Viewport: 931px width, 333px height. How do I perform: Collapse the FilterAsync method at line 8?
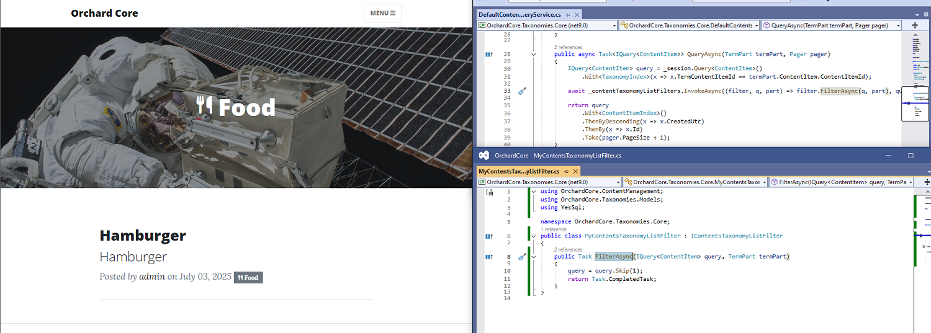pos(534,257)
